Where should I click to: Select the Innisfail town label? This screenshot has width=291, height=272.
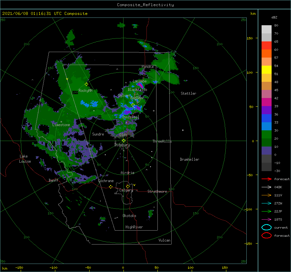tap(131, 117)
